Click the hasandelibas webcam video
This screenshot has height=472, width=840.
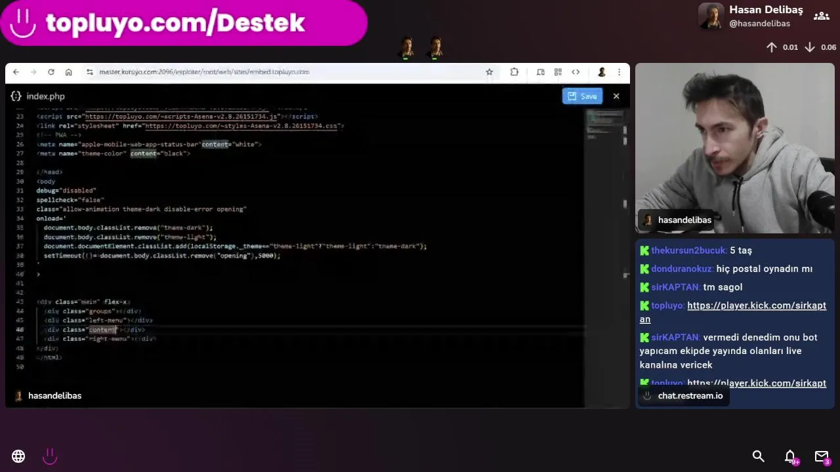[x=735, y=148]
